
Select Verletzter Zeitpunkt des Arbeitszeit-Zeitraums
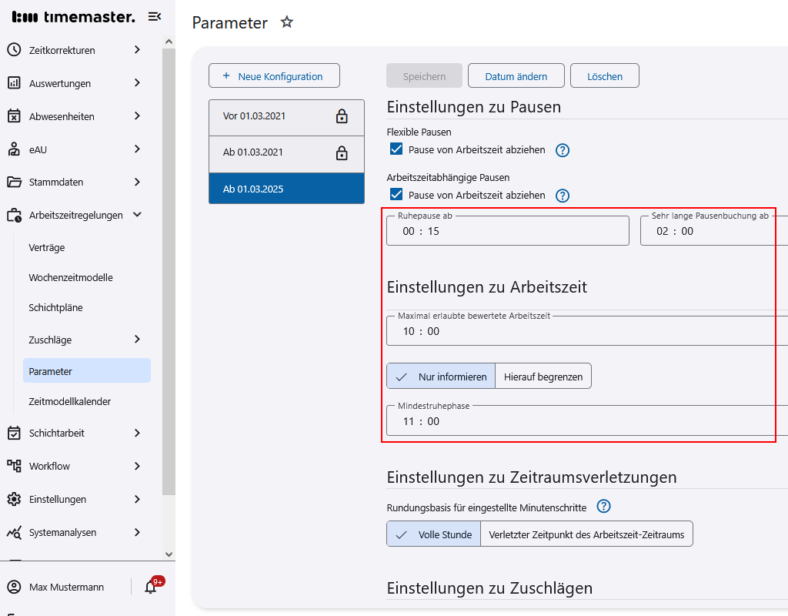point(587,534)
